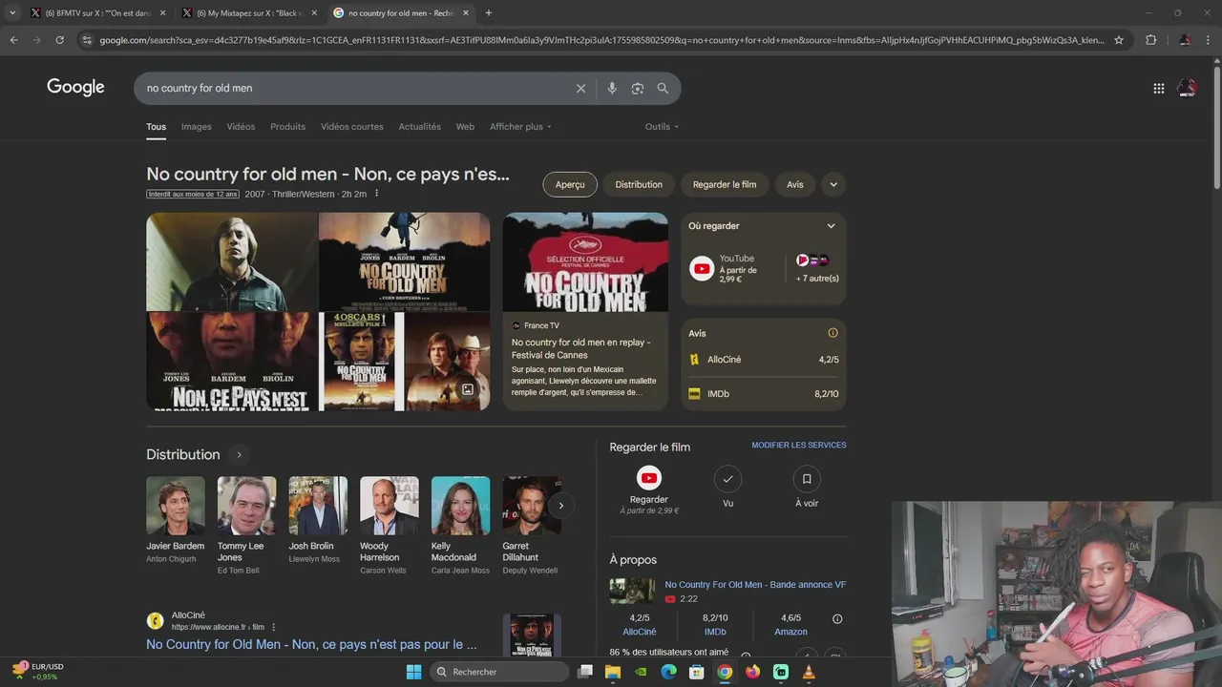The width and height of the screenshot is (1222, 687).
Task: Click the Distribution chip
Action: coord(639,184)
